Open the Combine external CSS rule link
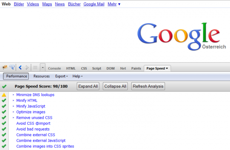Image resolution: width=230 pixels, height=150 pixels. [36, 135]
